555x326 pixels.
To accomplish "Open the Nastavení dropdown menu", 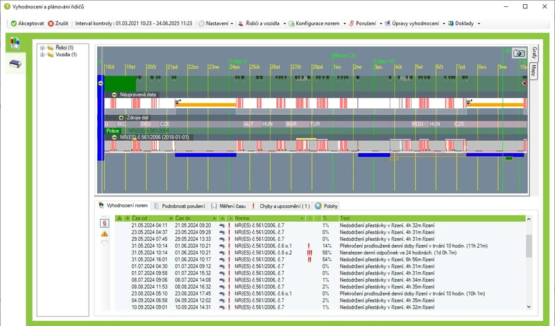I will coord(216,24).
